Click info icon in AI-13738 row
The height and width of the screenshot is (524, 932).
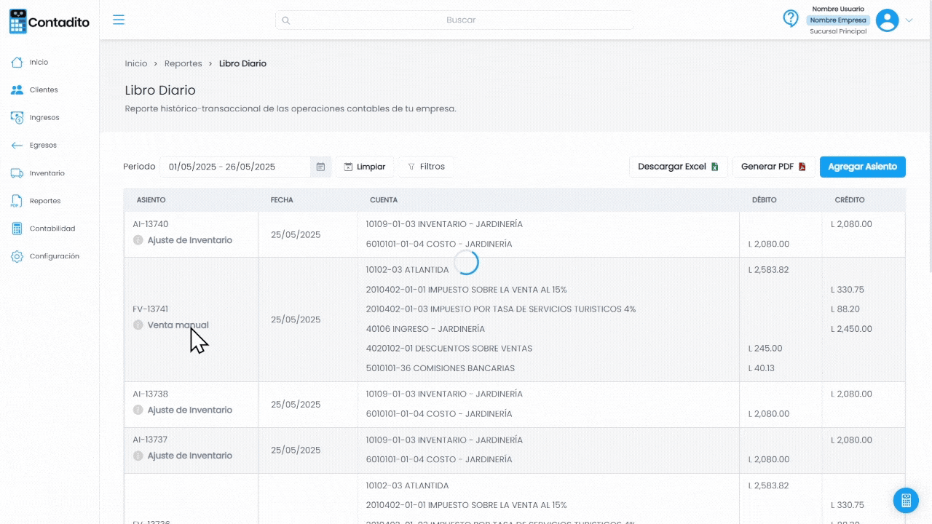pos(138,410)
